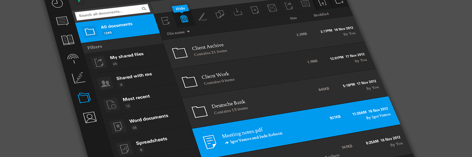Click the download tray toolbar icon
472x157 pixels.
pos(238,12)
